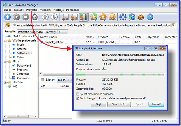This screenshot has height=126, width=181.
Task: Start downloads with the Play toolbar icon
Action: (16, 17)
